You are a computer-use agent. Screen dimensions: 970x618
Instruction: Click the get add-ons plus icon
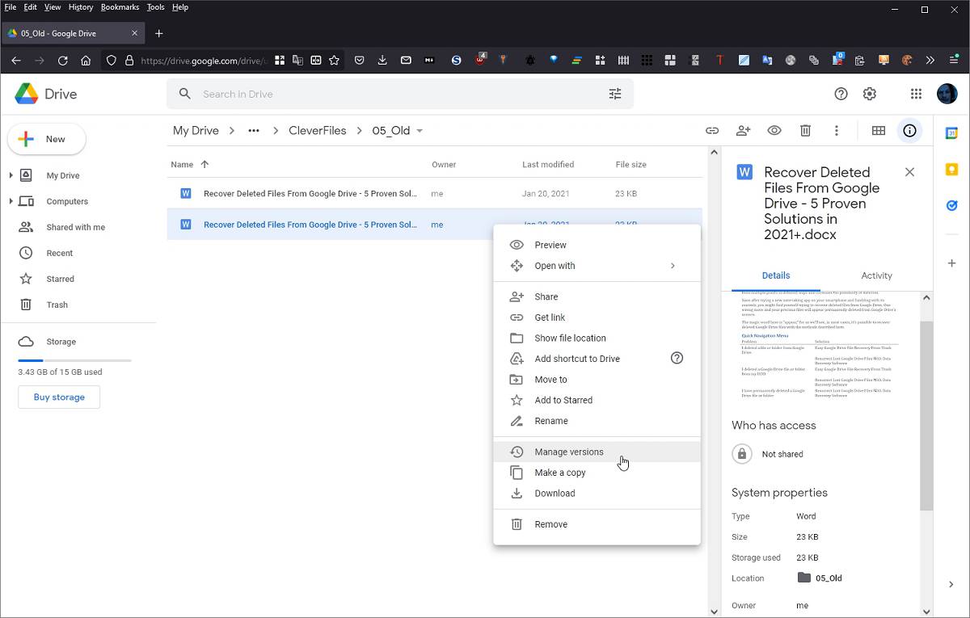pos(951,263)
